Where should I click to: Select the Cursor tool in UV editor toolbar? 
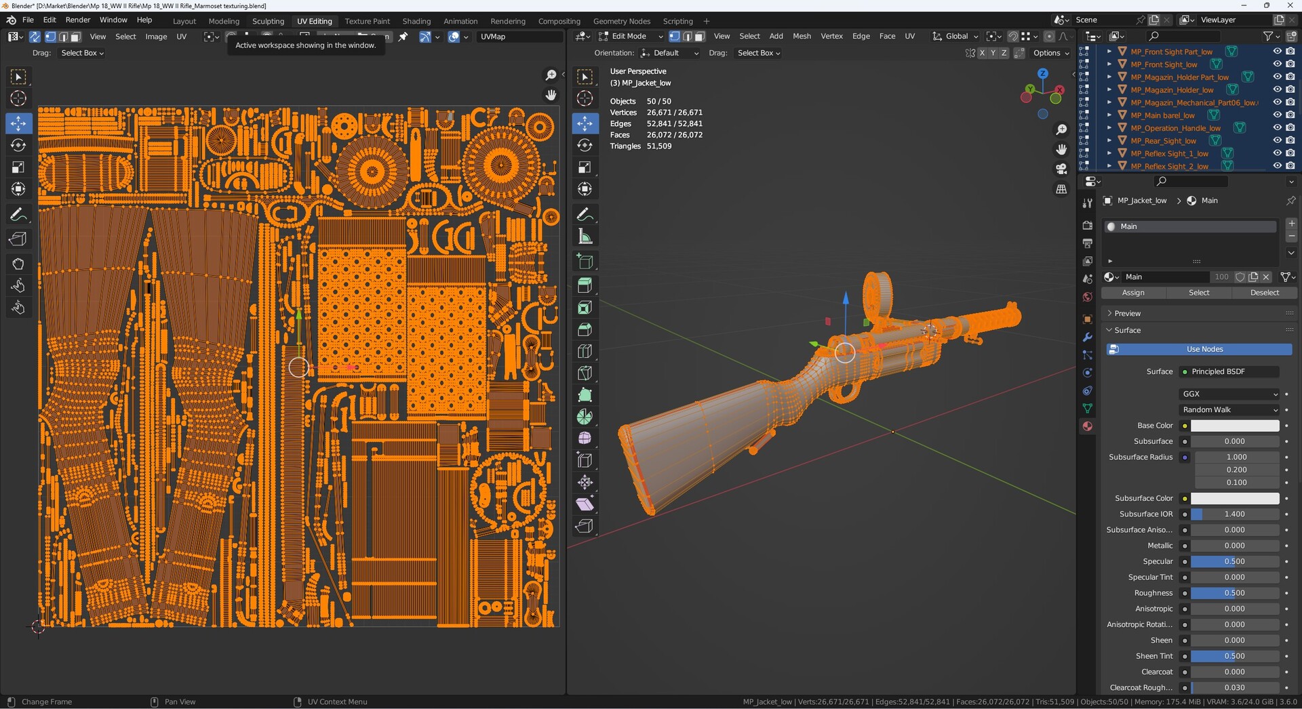(18, 98)
